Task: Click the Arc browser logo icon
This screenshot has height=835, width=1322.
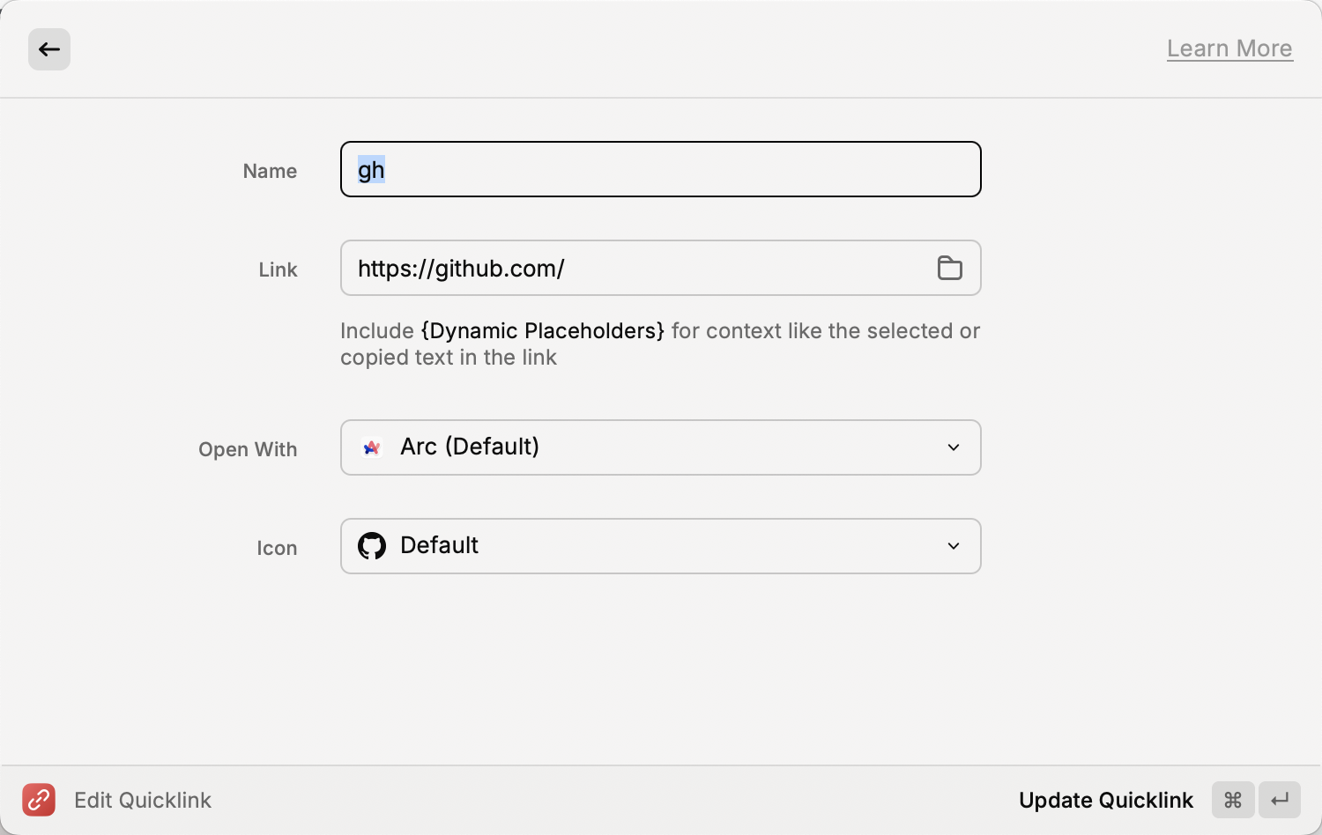Action: (x=372, y=447)
